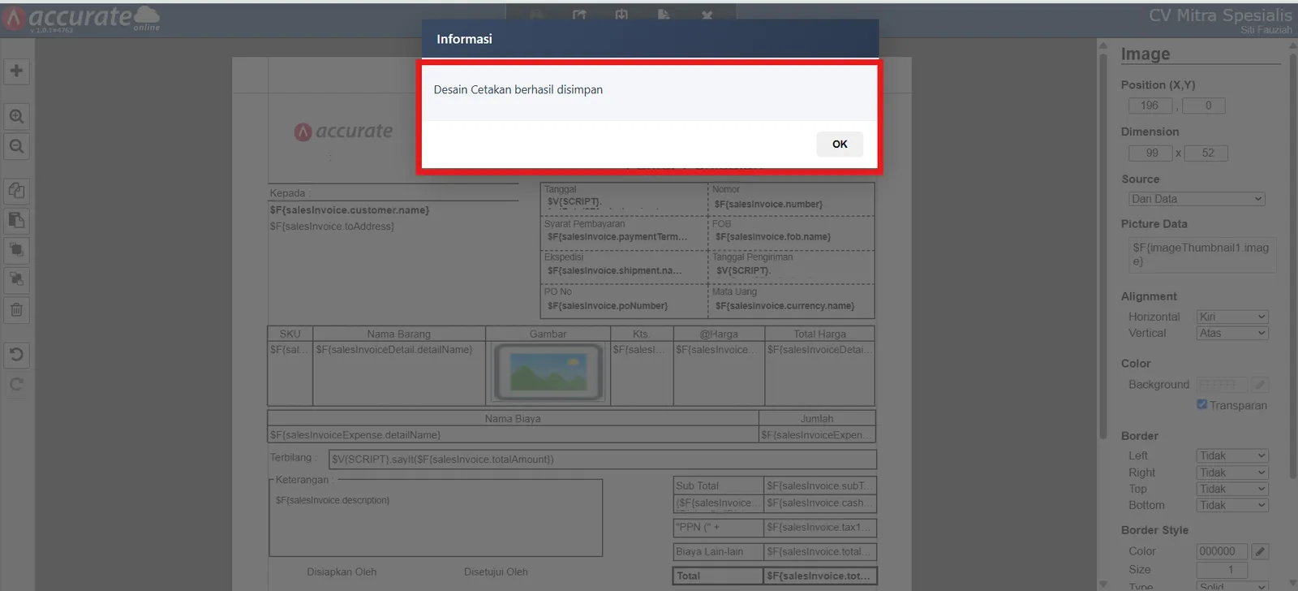Click the Sub Total label cell
Viewport: 1298px width, 591px height.
coord(718,485)
